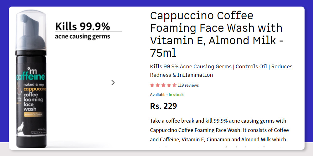The width and height of the screenshot is (313, 156).
Task: Click the Rs. 229 price
Action: (x=163, y=106)
